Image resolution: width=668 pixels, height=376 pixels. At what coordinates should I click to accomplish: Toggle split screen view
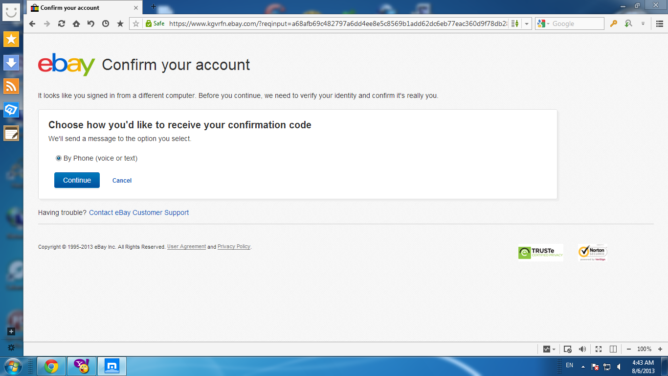point(613,349)
